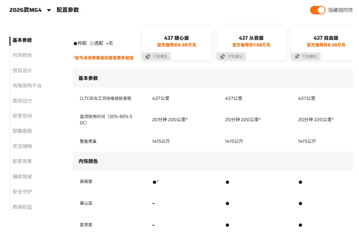Click the orange drag hint text
The height and width of the screenshot is (235, 359).
click(x=103, y=58)
